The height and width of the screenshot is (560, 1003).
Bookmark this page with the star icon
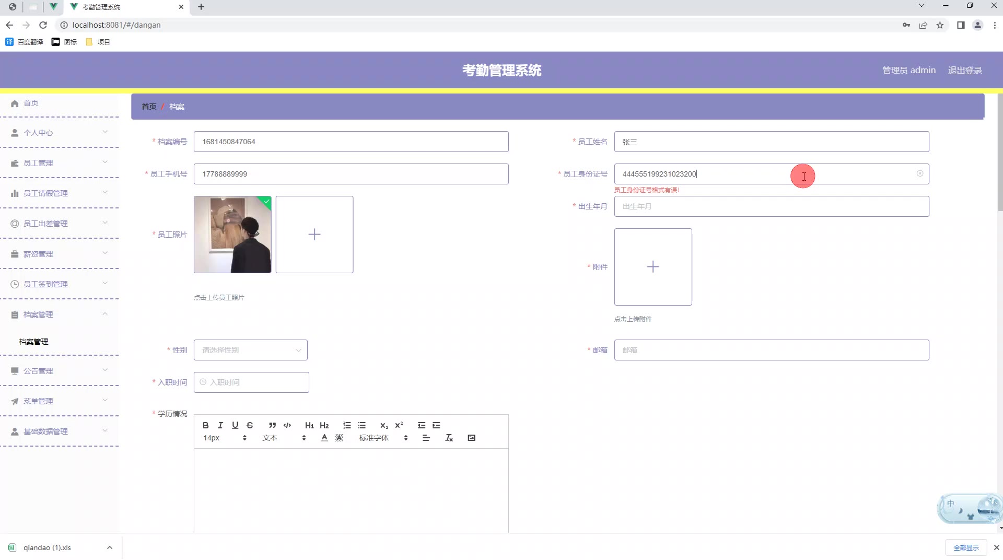tap(940, 25)
